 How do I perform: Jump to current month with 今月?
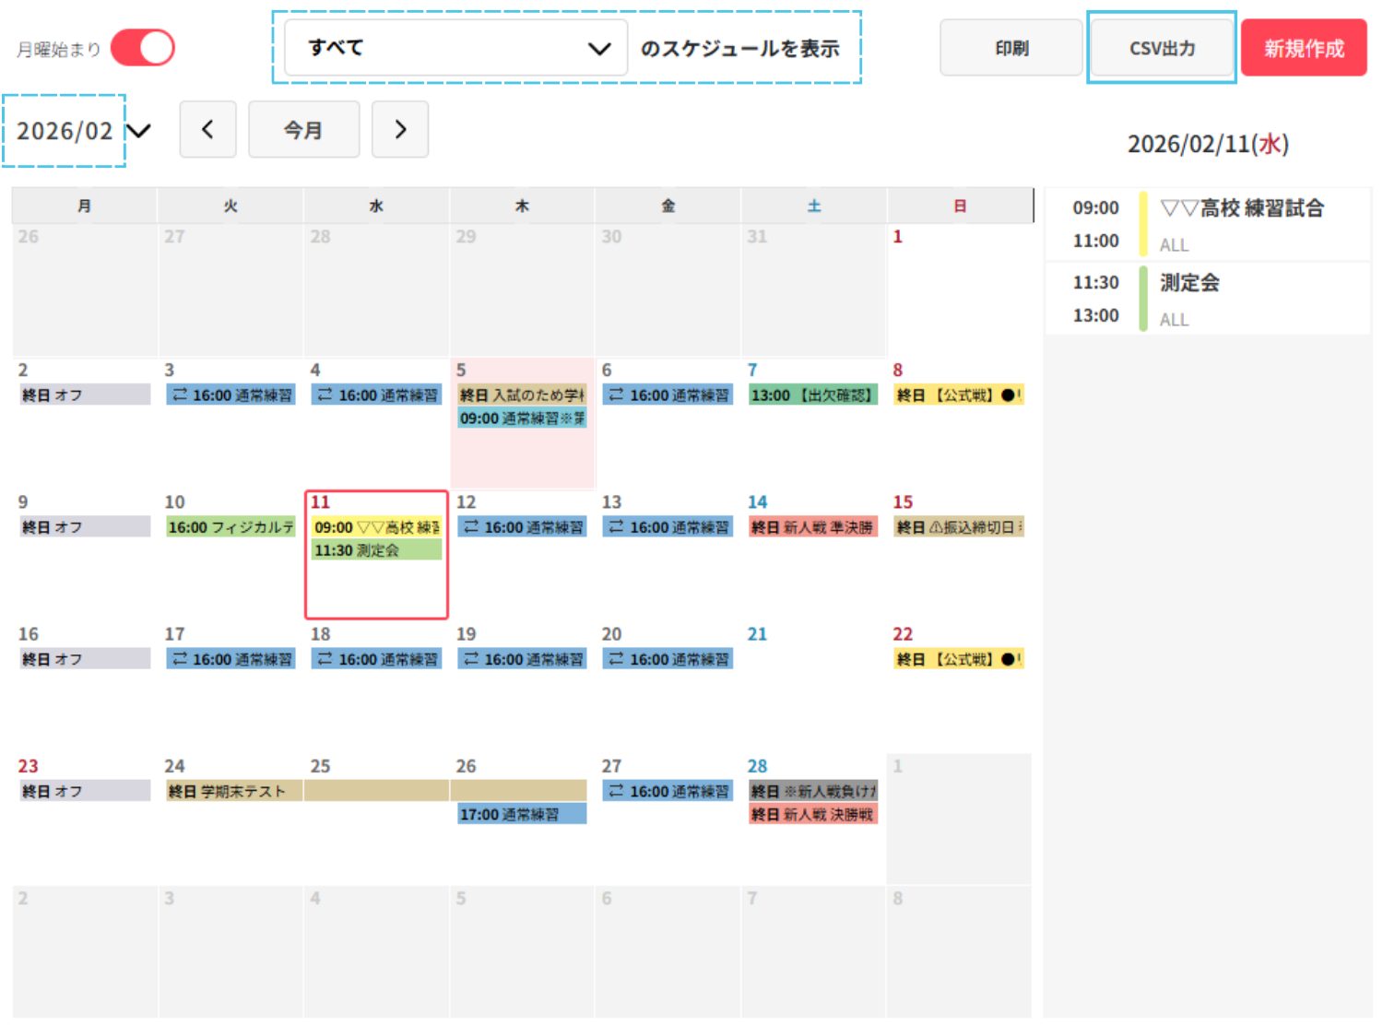point(303,130)
